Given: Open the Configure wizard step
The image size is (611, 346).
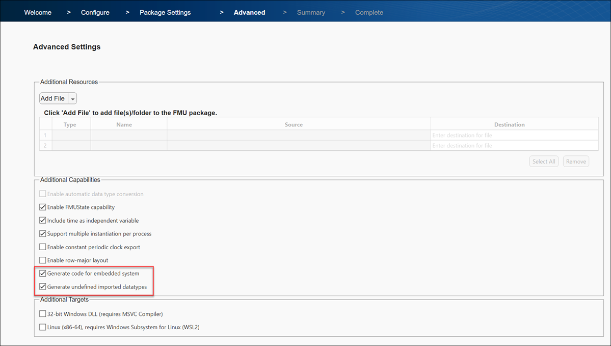Looking at the screenshot, I should pos(95,12).
